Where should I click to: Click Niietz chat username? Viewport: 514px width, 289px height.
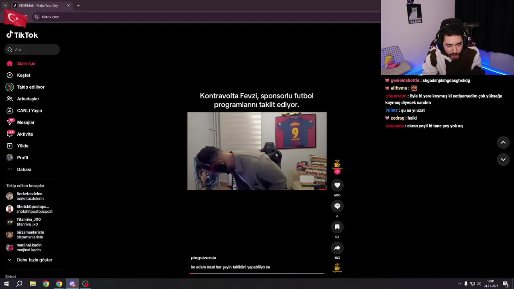(x=392, y=110)
